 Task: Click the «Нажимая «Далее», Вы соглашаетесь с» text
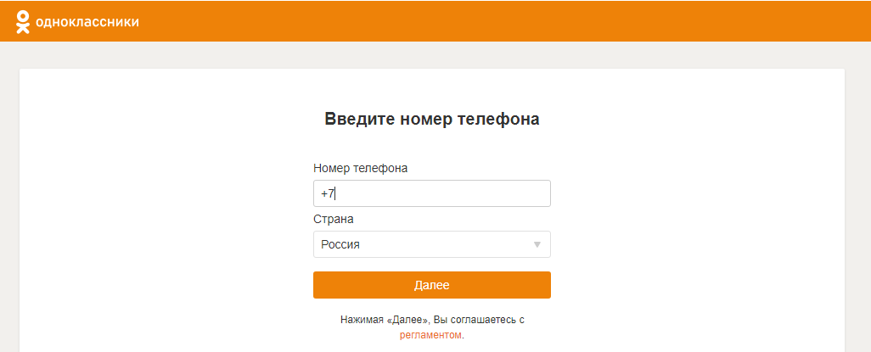(431, 320)
